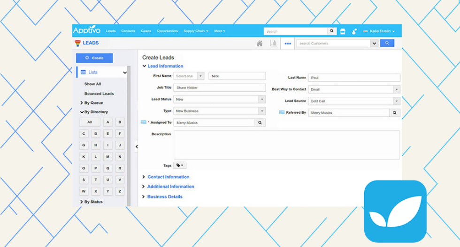
Task: Expand the More menu
Action: tap(220, 31)
